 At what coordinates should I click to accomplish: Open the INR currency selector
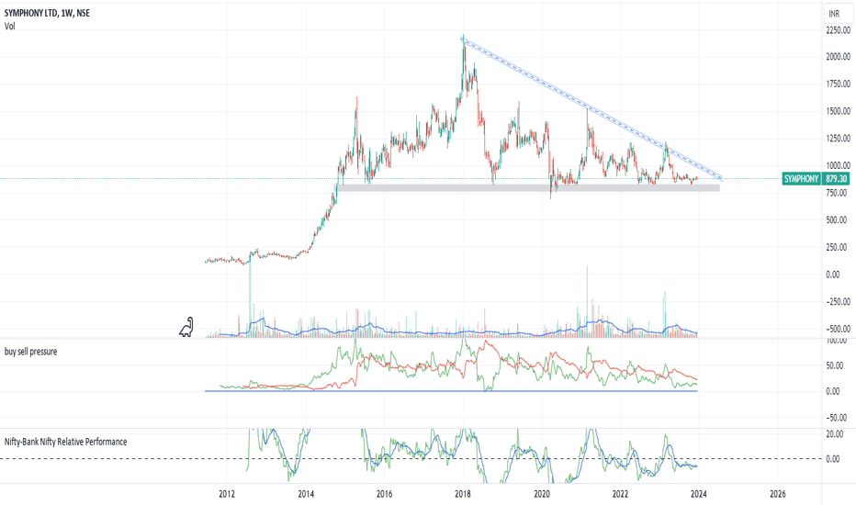point(838,14)
